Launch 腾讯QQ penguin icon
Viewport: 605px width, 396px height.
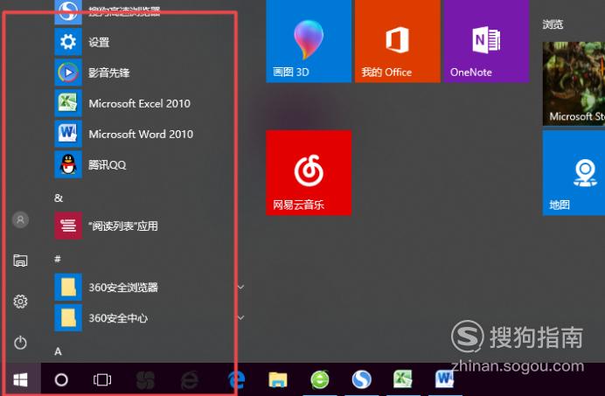(x=68, y=164)
